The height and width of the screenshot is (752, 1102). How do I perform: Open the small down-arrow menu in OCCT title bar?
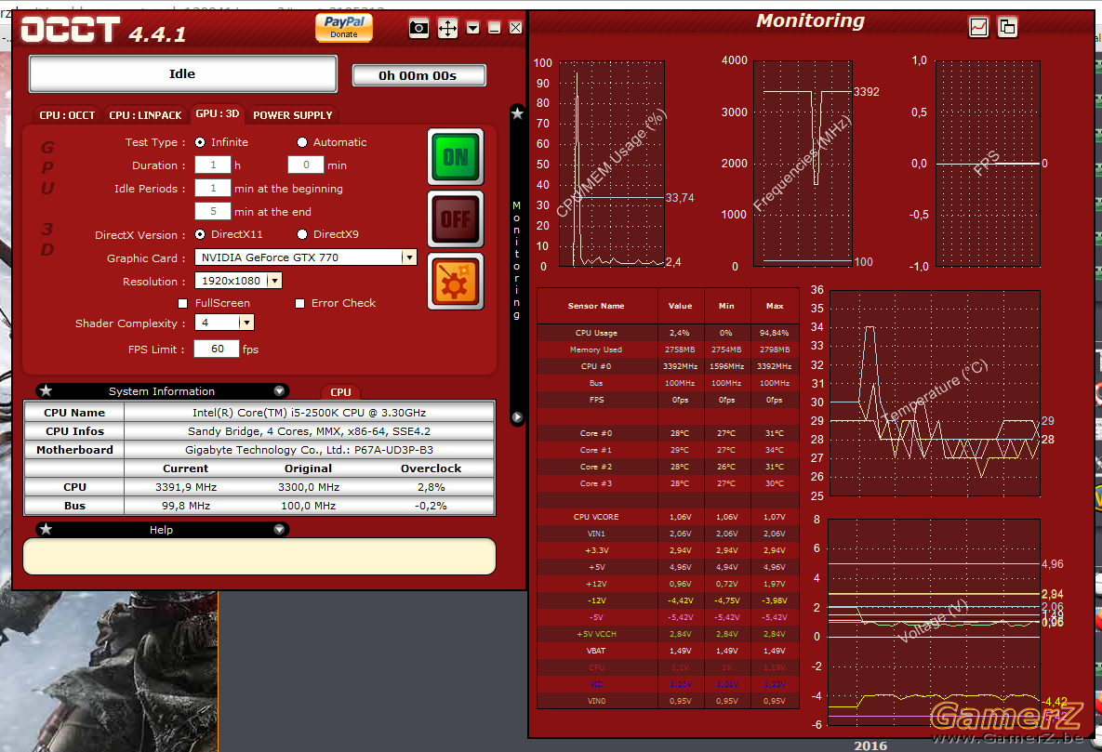[x=473, y=28]
